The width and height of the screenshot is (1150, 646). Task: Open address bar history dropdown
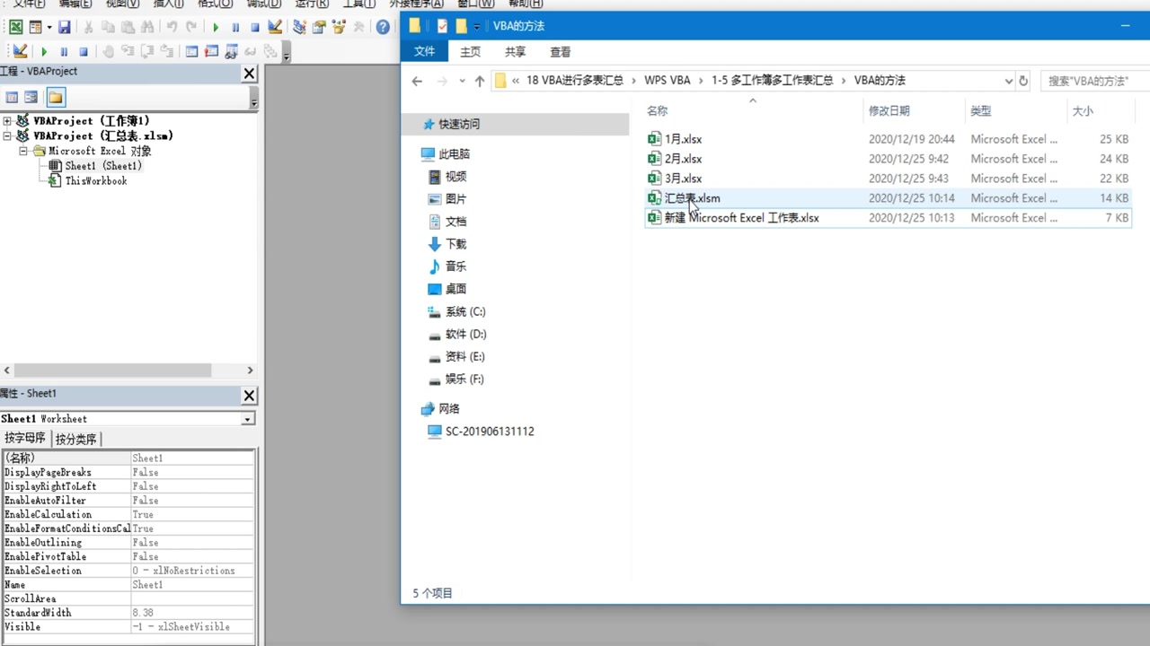1008,81
